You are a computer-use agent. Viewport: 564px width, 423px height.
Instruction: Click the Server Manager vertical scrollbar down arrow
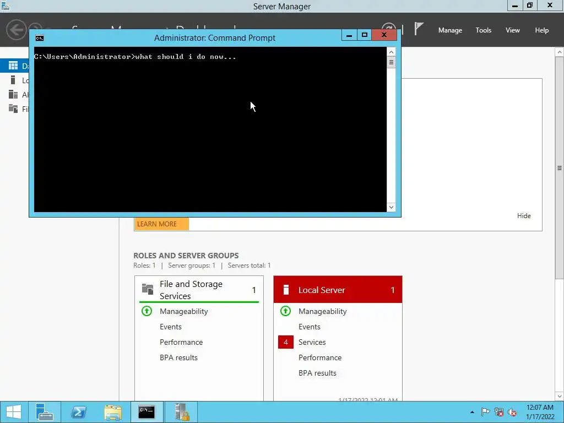coord(560,396)
